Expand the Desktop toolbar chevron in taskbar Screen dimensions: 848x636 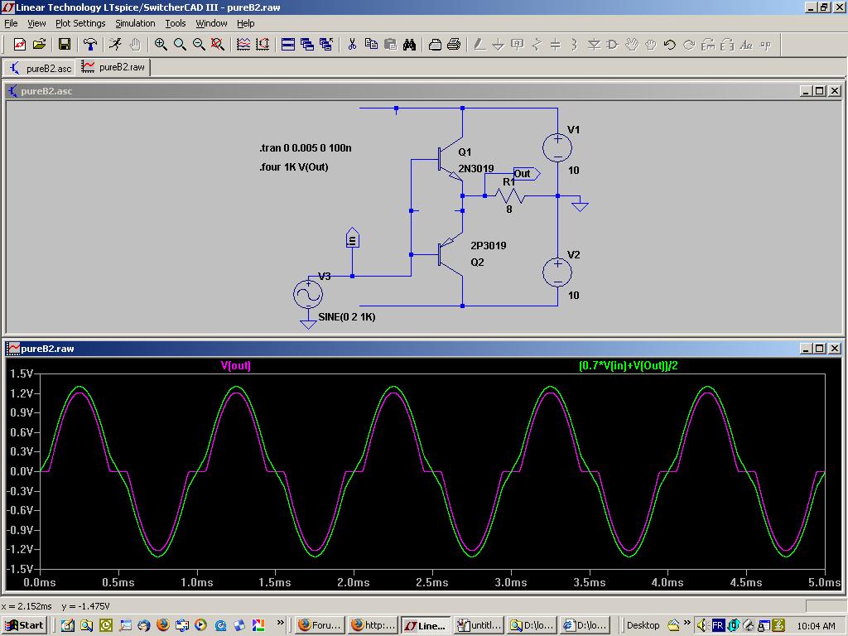[687, 624]
